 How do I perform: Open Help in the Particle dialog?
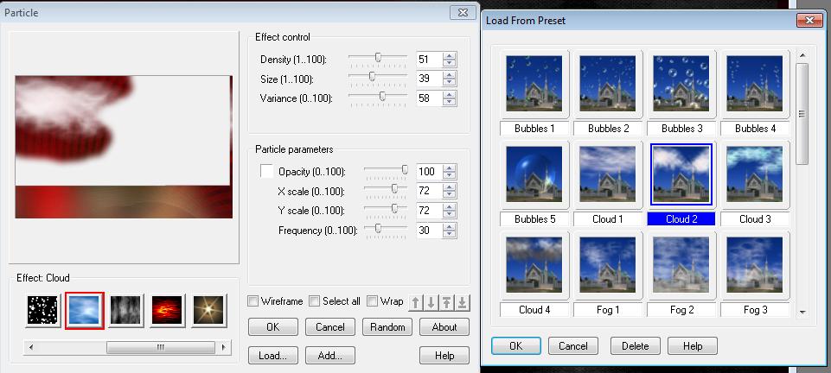click(444, 356)
